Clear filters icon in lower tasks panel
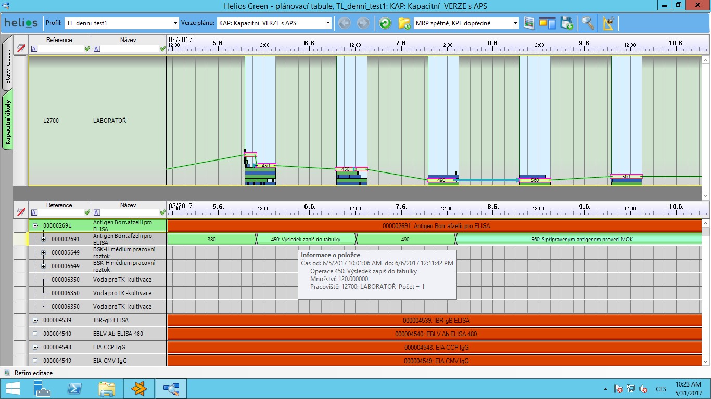This screenshot has width=711, height=399. pos(21,212)
